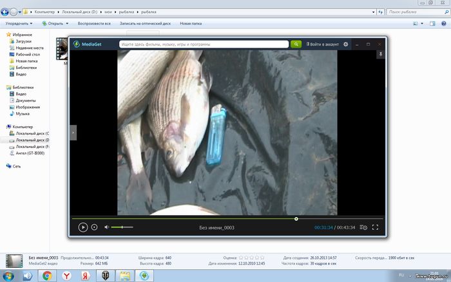Screen dimensions: 451x282
Task: Open MediaGet settings gear
Action: [x=346, y=44]
